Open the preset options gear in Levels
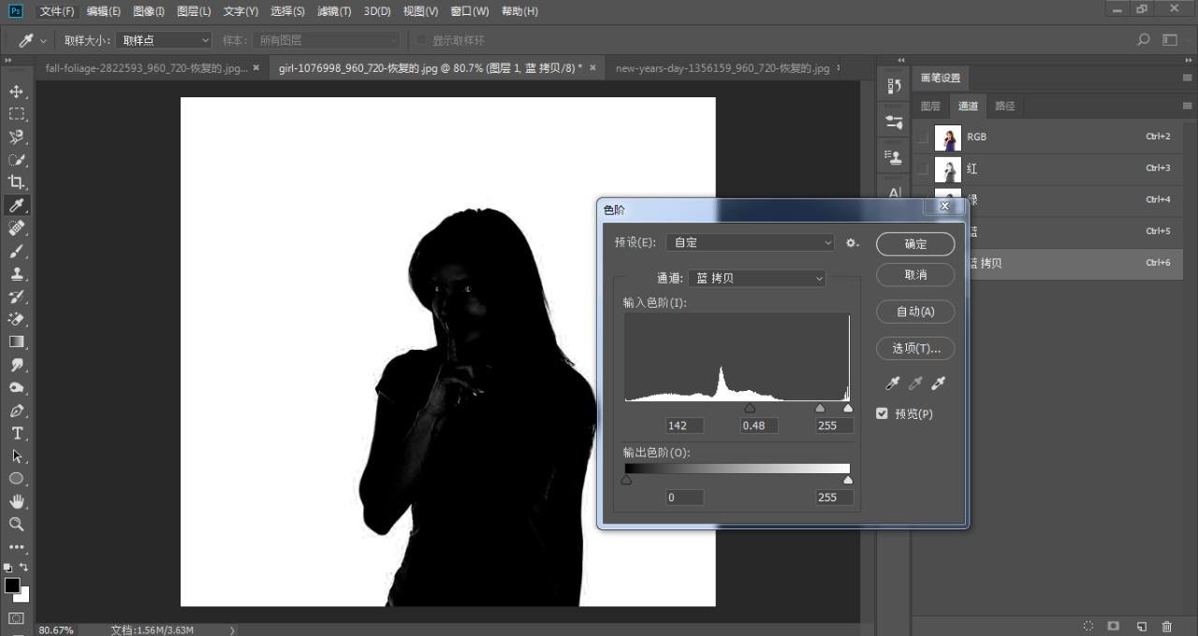 tap(852, 242)
